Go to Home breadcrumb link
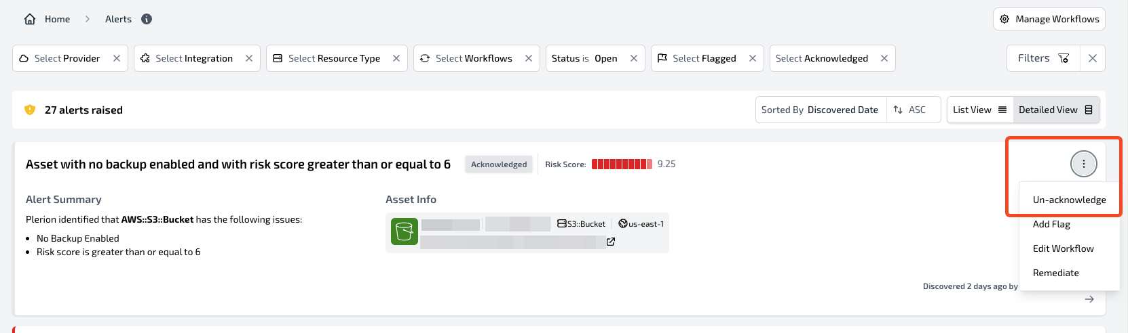Image resolution: width=1128 pixels, height=333 pixels. (x=57, y=19)
